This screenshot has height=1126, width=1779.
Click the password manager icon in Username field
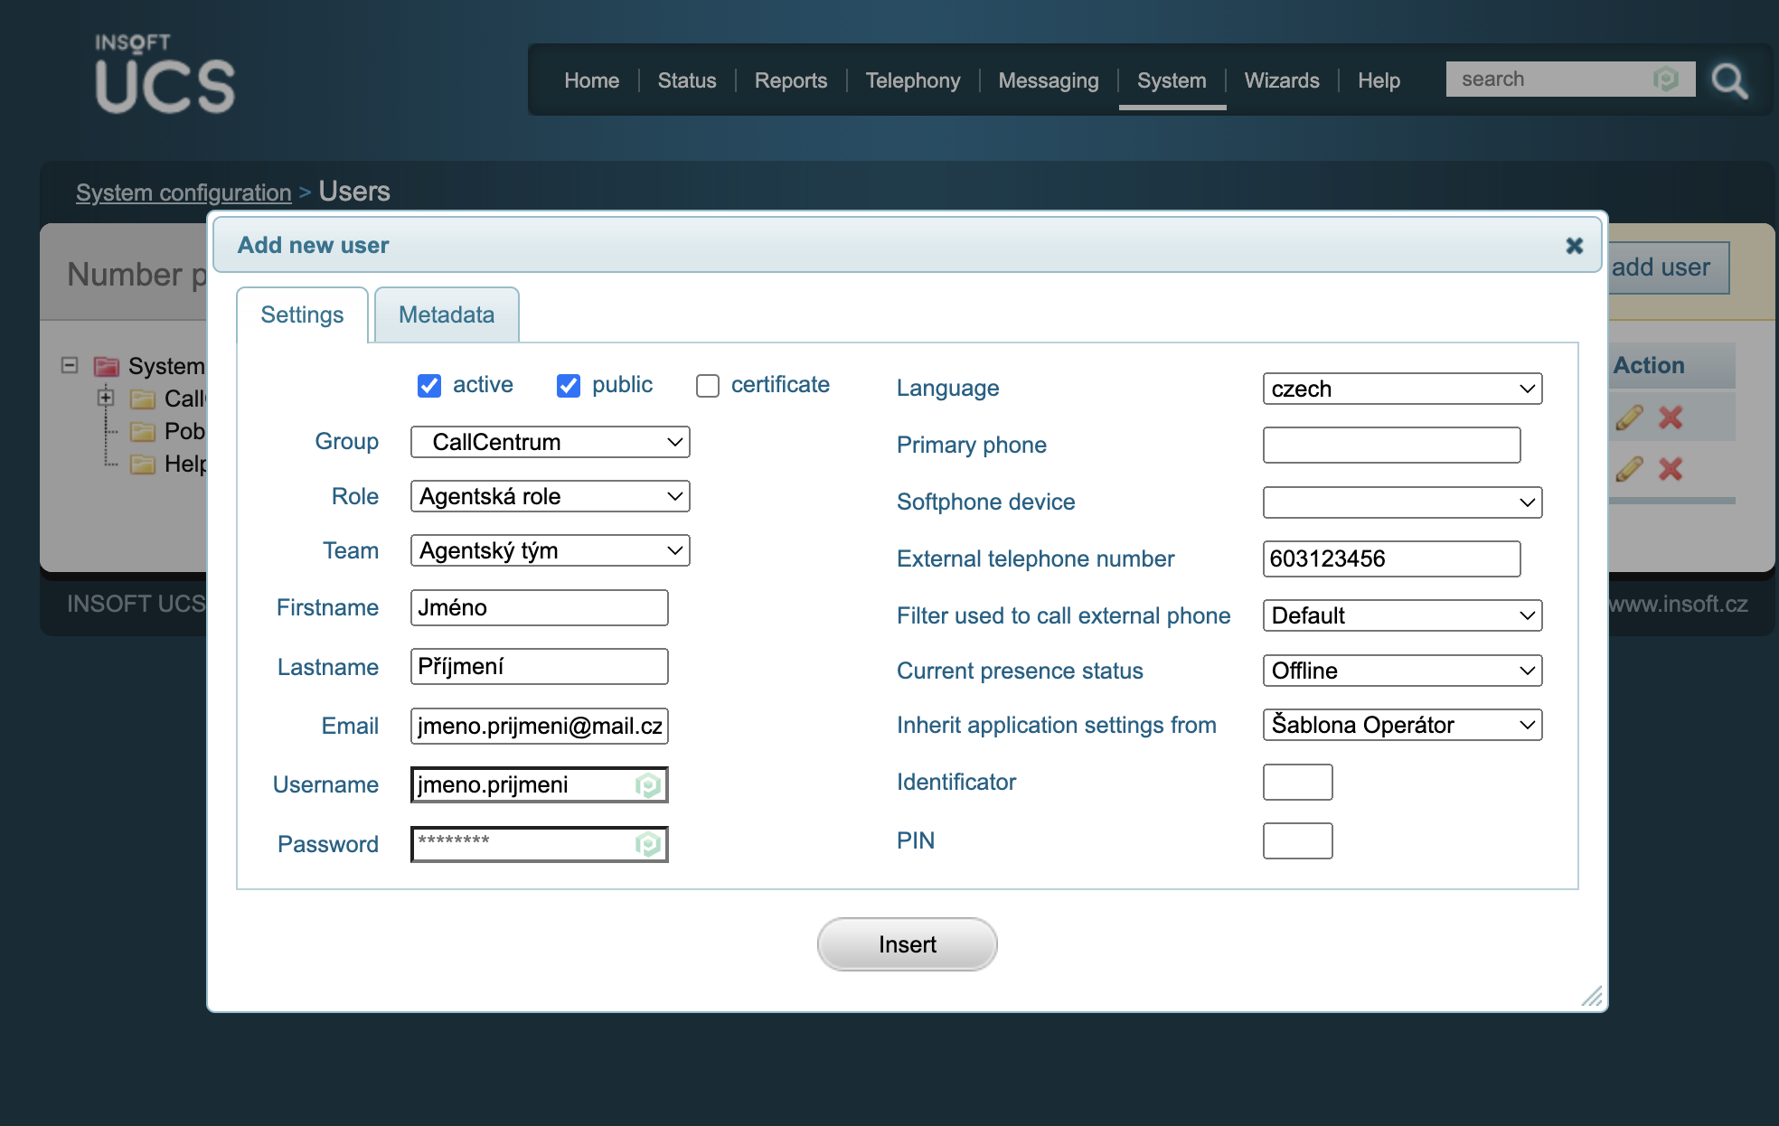point(648,785)
